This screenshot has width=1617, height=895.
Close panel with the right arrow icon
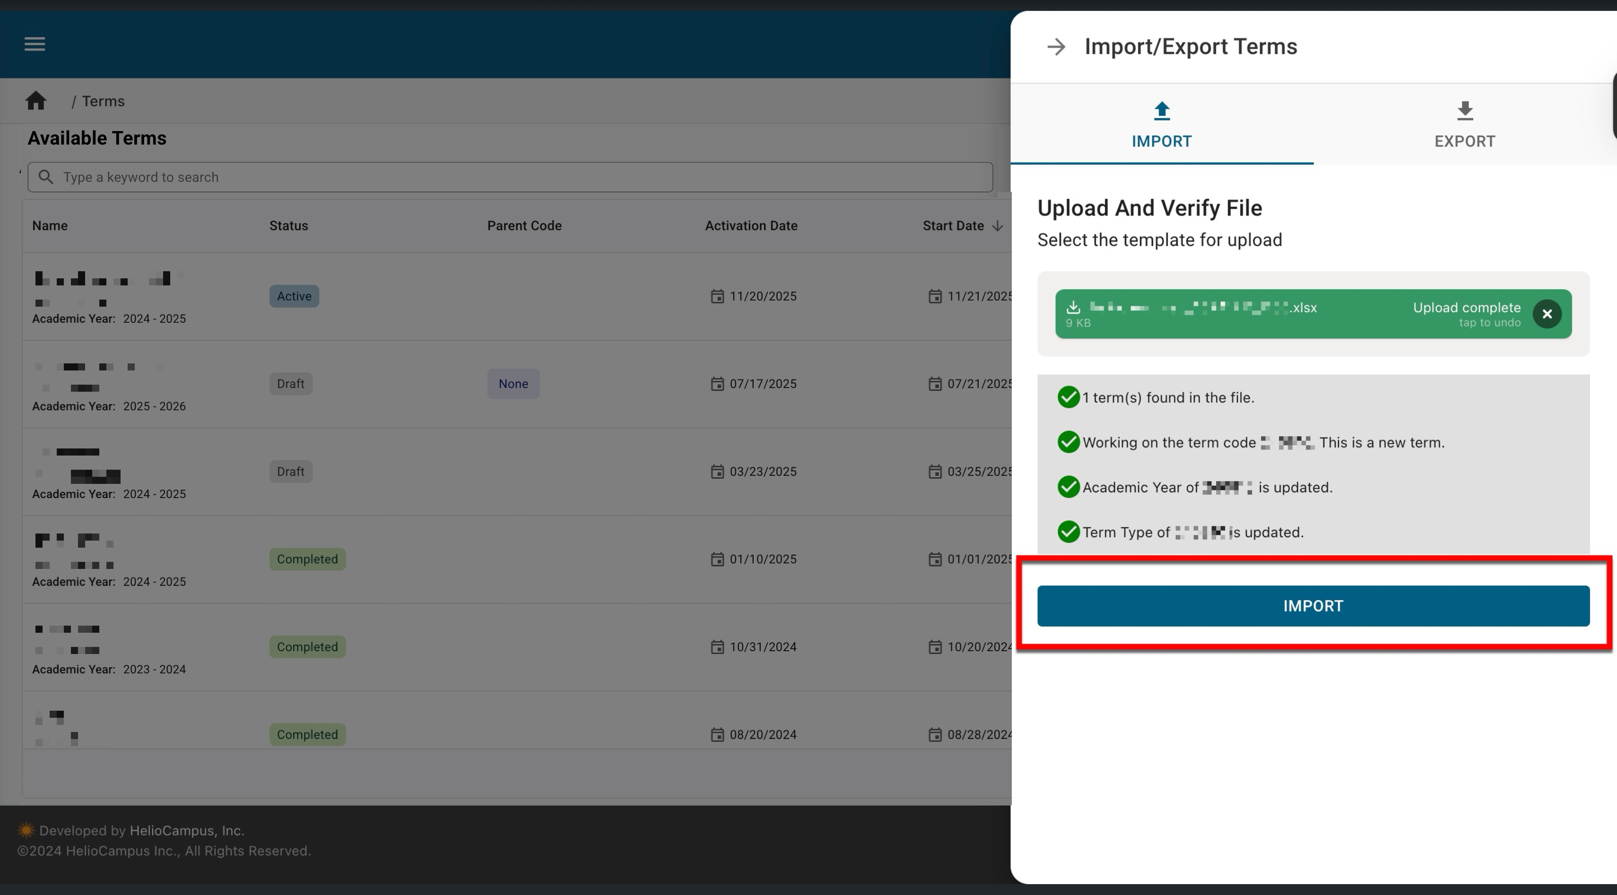(x=1056, y=46)
